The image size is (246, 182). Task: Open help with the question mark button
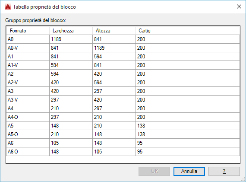(224, 171)
